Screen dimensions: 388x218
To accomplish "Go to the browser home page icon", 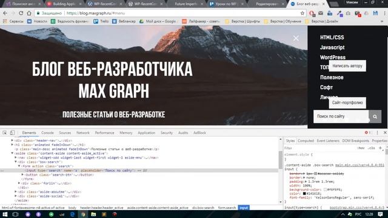I will tap(29, 13).
